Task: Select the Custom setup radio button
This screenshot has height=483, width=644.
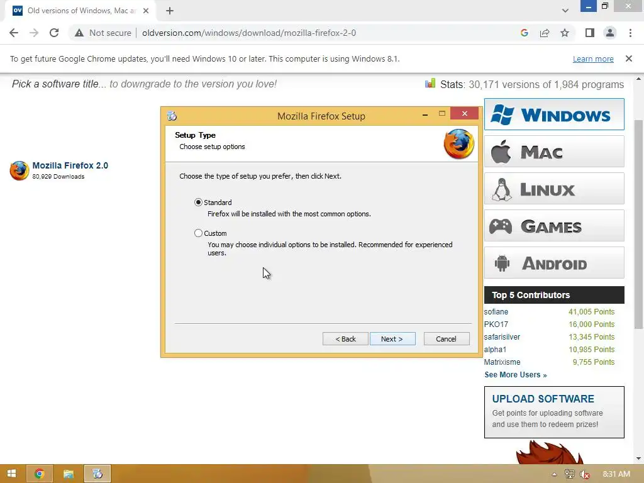Action: [198, 233]
